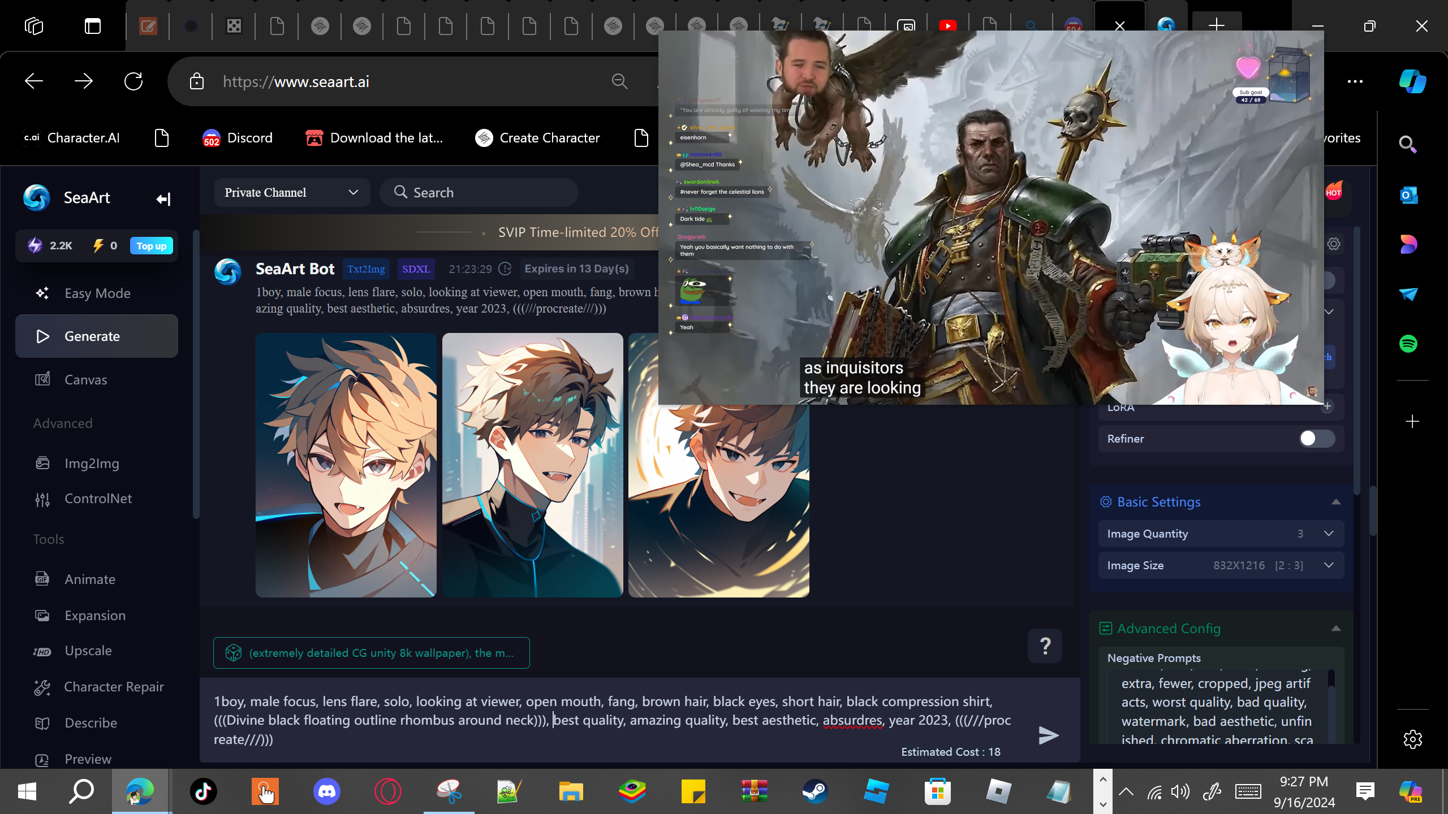Open Spotify in the Edge sidebar
This screenshot has height=814, width=1448.
click(x=1408, y=344)
